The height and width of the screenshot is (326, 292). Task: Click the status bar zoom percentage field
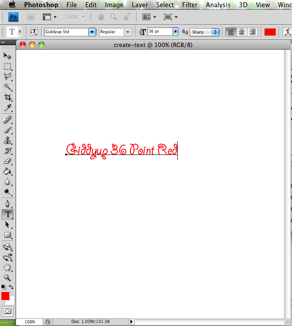coord(29,322)
